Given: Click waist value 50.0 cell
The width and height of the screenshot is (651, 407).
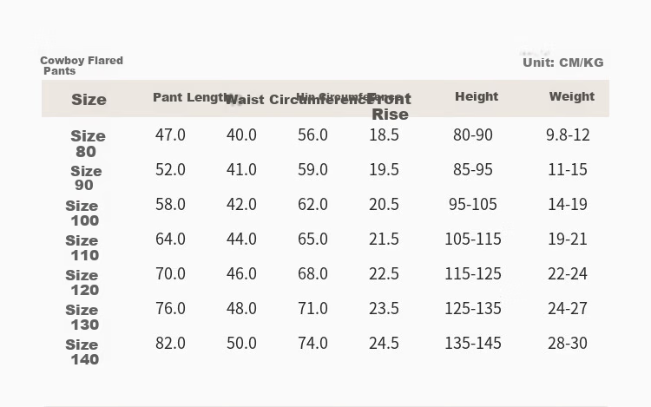Looking at the screenshot, I should [x=241, y=343].
